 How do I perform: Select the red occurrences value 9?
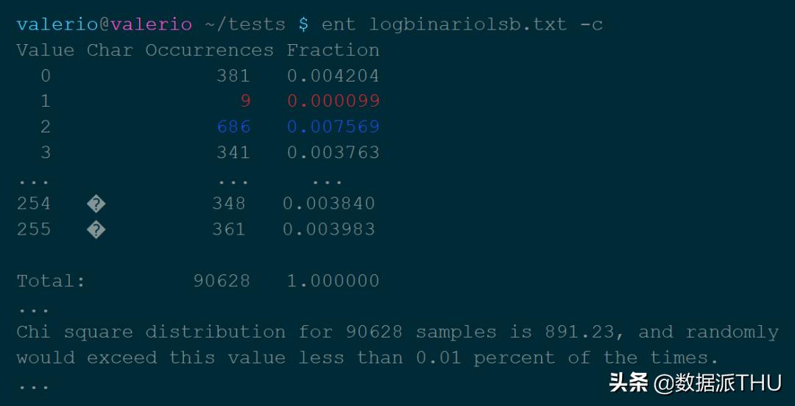245,101
